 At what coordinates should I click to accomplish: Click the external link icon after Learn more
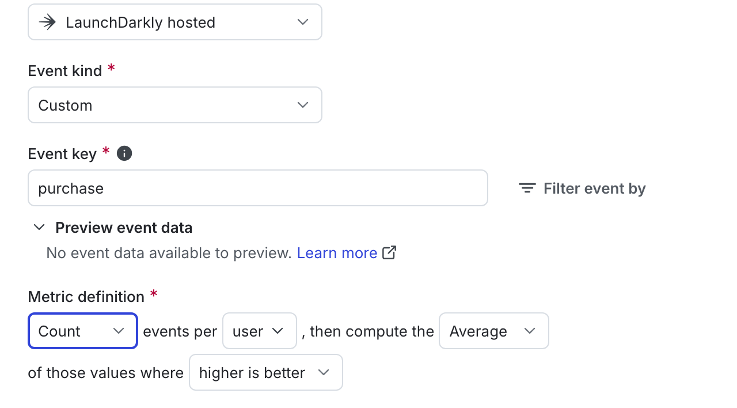pos(390,252)
